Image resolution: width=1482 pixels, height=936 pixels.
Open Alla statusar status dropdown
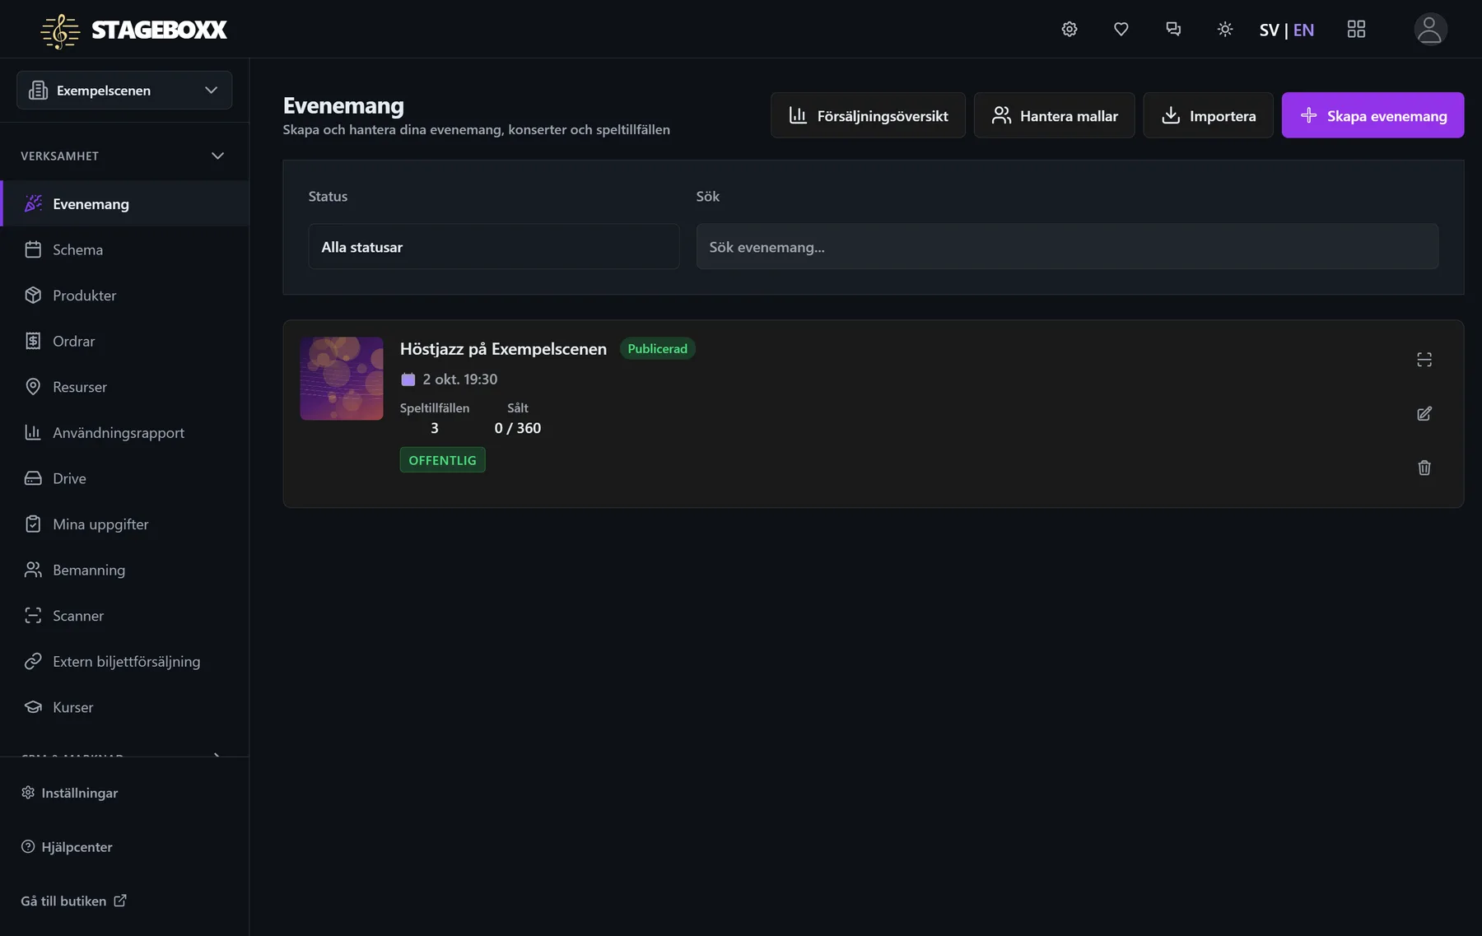pyautogui.click(x=494, y=246)
